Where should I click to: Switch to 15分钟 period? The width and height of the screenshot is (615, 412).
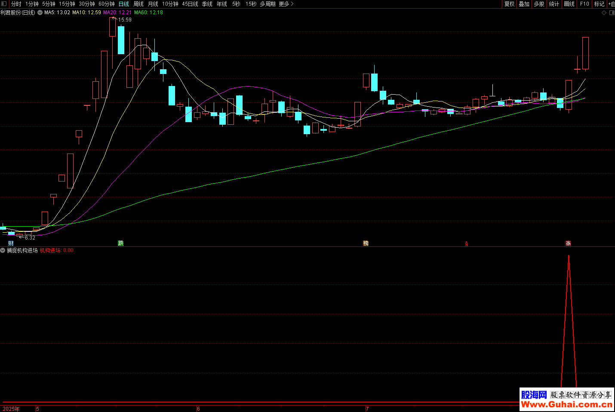[x=67, y=4]
